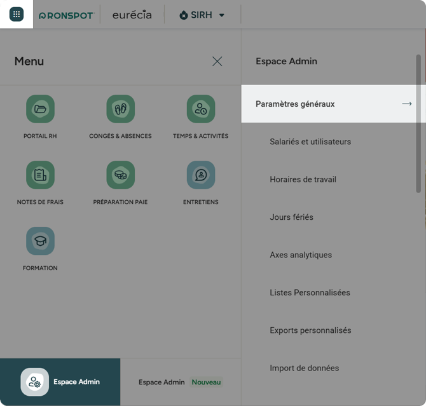Image resolution: width=426 pixels, height=406 pixels.
Task: Close the Menu panel with X
Action: 217,62
